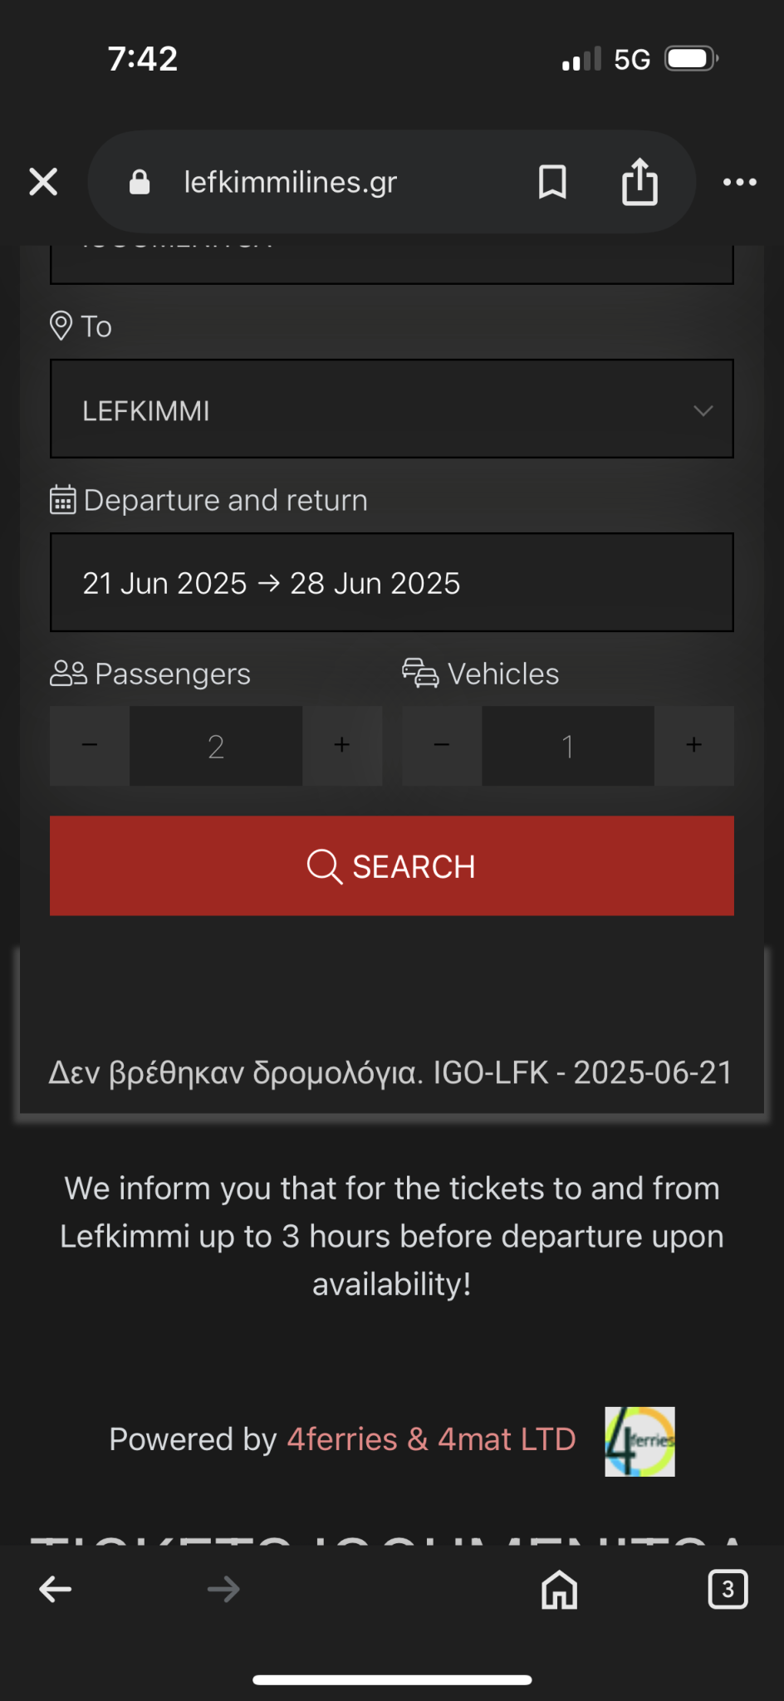
Task: Go back with the browser back arrow
Action: click(56, 1590)
